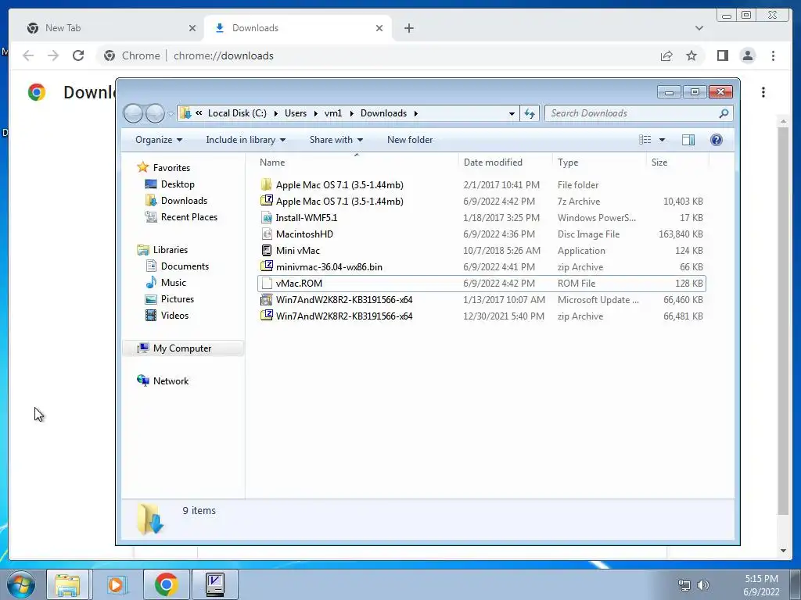
Task: Reload the Chrome page
Action: click(78, 55)
